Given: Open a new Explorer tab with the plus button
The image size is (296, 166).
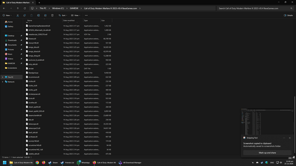Looking at the screenshot, I should click(39, 3).
